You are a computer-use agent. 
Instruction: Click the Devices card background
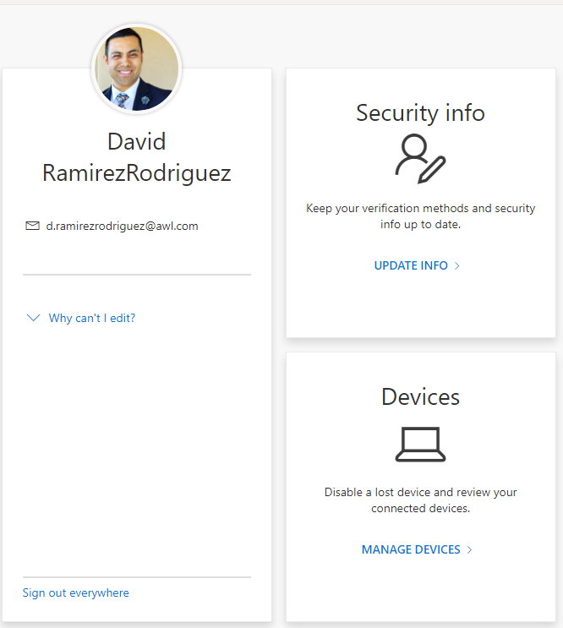point(421,589)
